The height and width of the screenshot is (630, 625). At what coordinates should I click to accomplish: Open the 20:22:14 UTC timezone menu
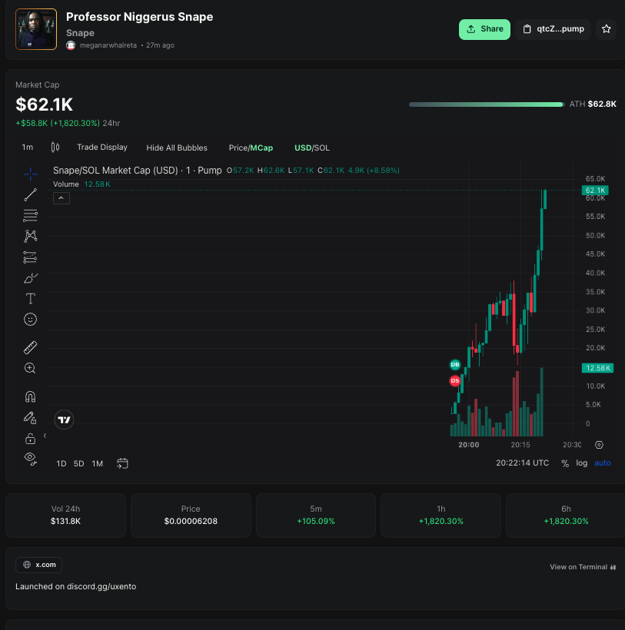(x=522, y=463)
